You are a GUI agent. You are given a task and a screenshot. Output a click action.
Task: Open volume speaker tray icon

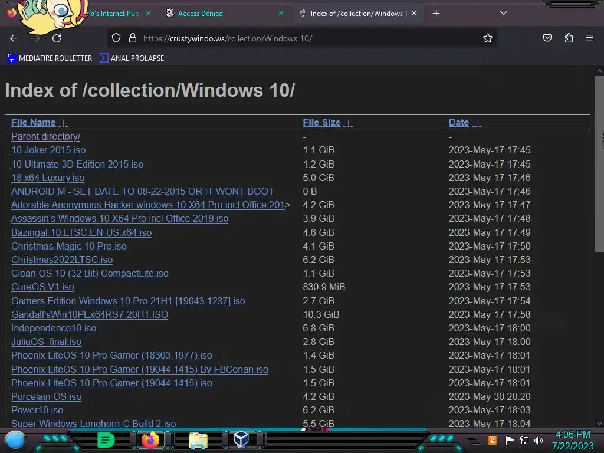pyautogui.click(x=539, y=440)
